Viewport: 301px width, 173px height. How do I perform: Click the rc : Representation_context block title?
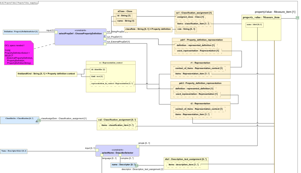(110, 63)
